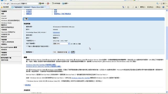This screenshot has height=94, width=168.
Task: Click the read mail icon
Action: point(133,7)
